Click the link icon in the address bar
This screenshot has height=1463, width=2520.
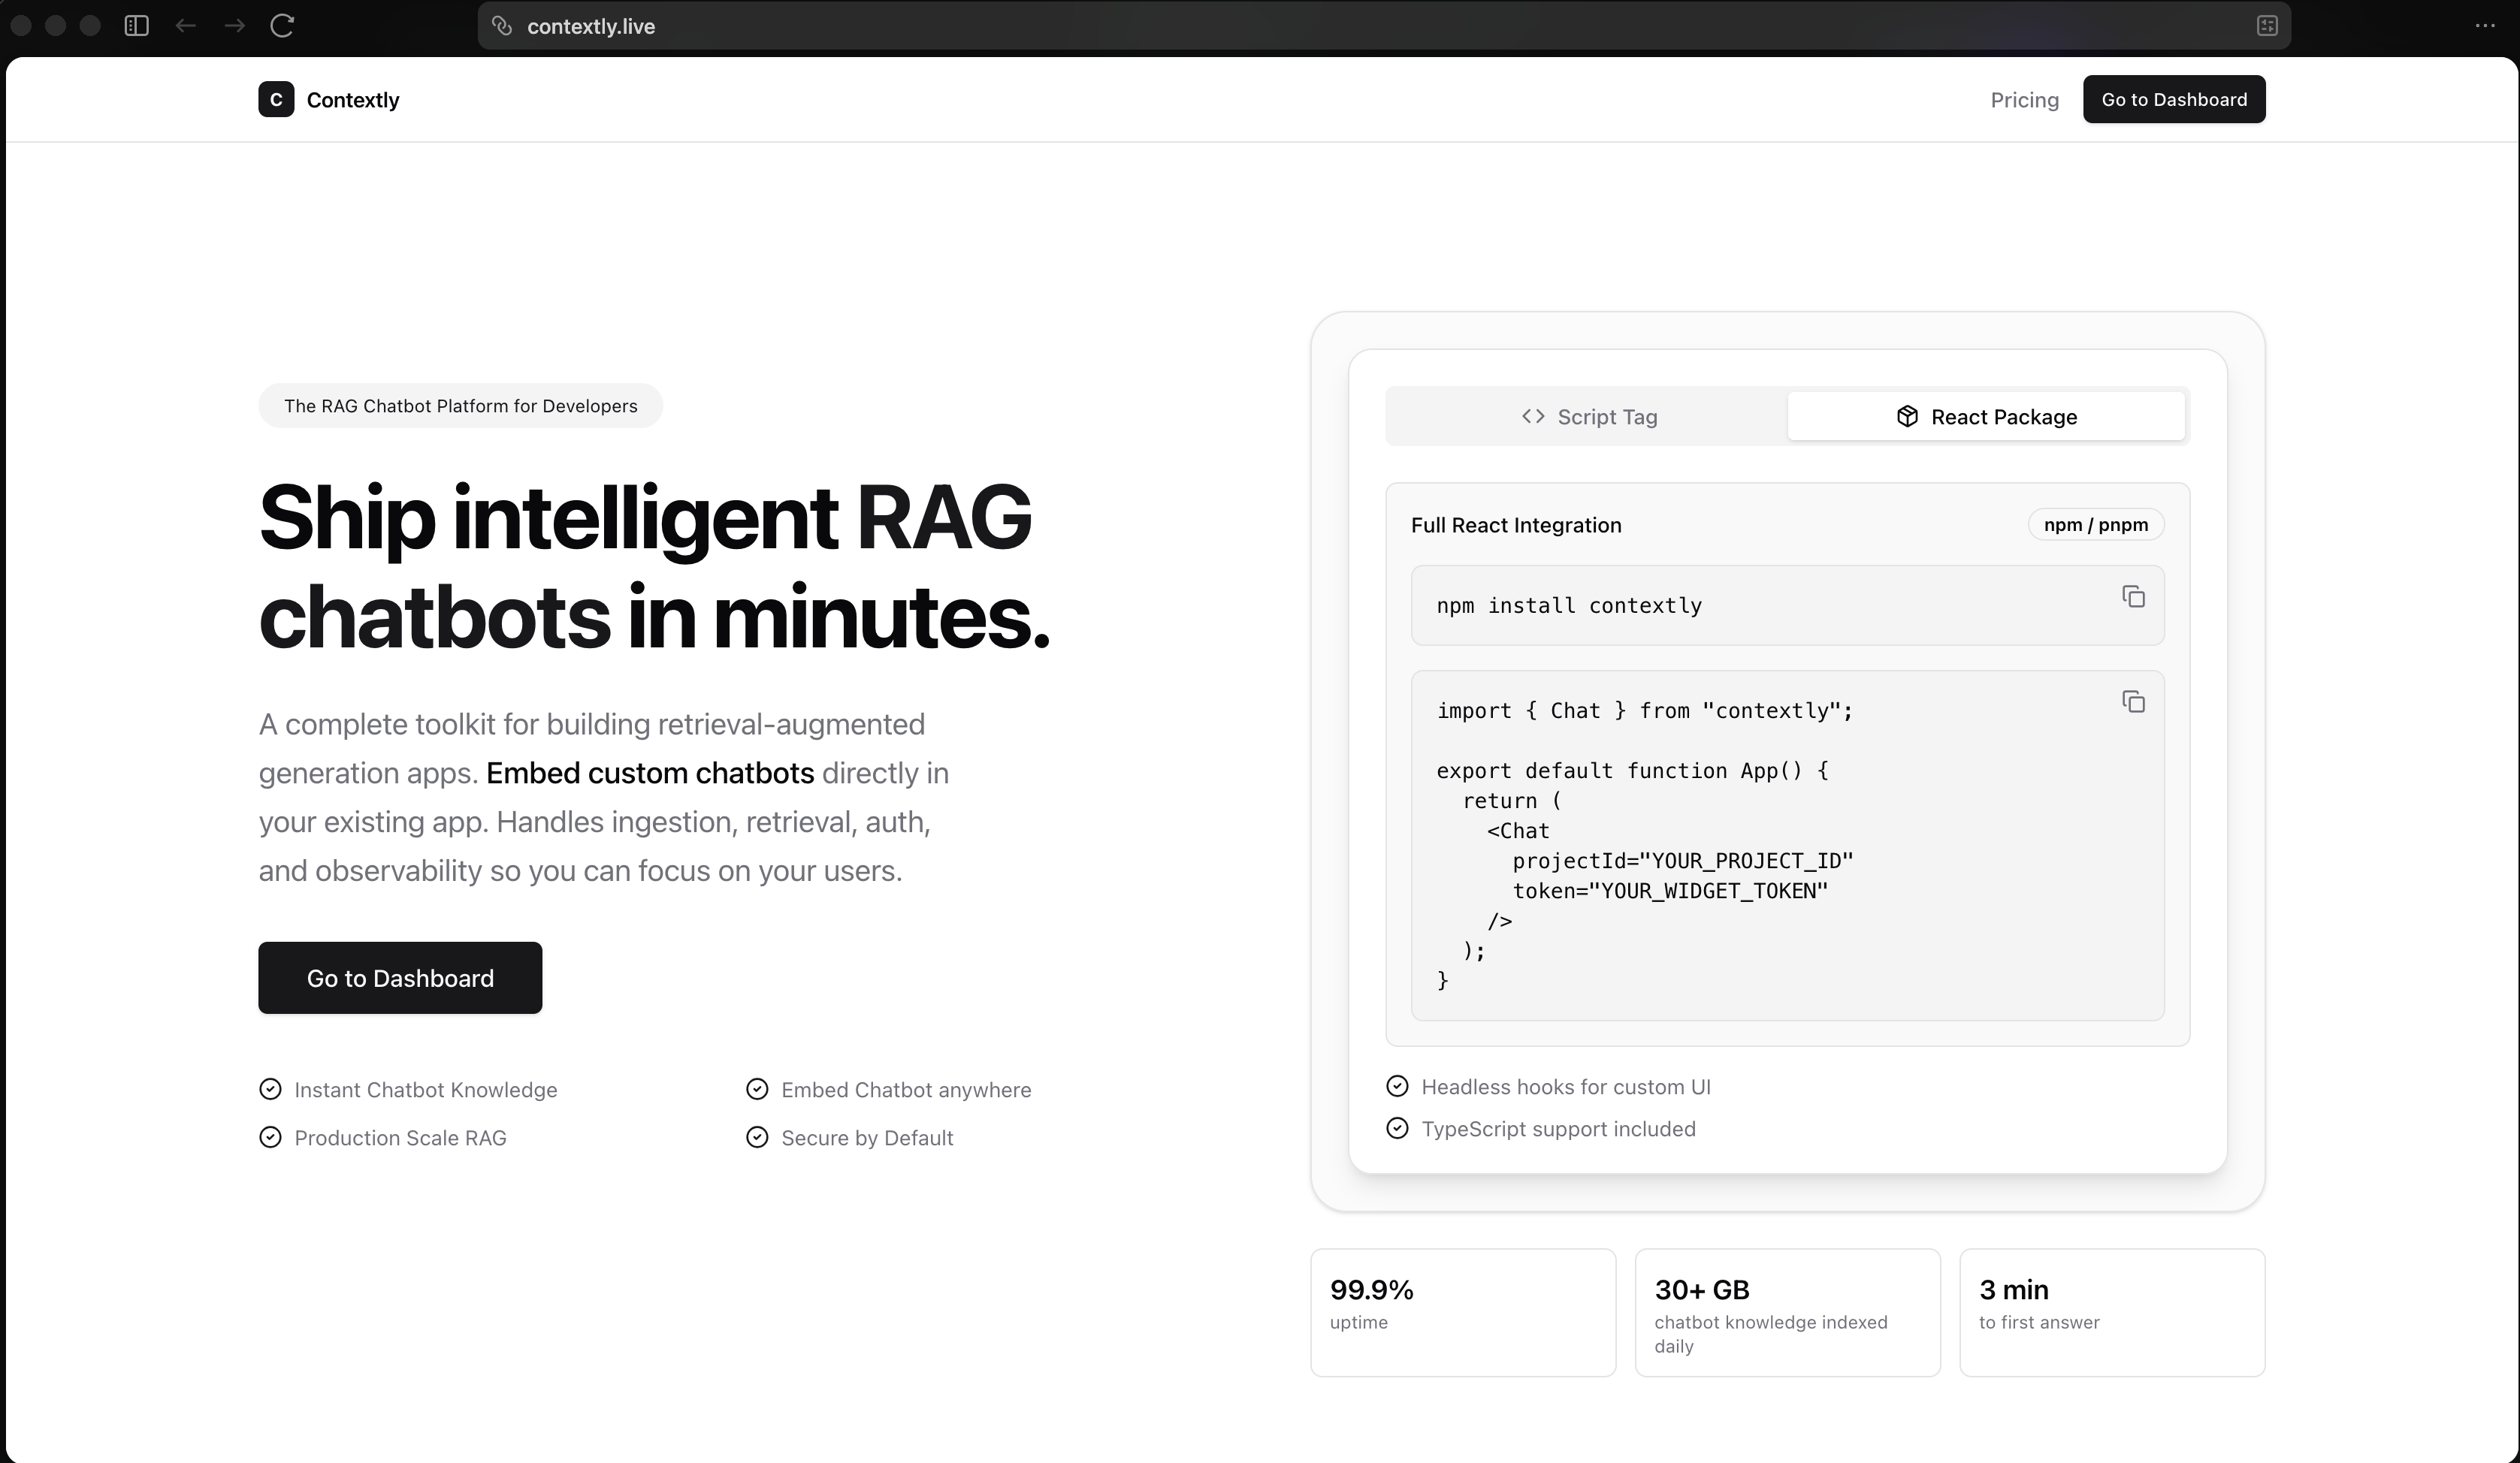tap(501, 26)
